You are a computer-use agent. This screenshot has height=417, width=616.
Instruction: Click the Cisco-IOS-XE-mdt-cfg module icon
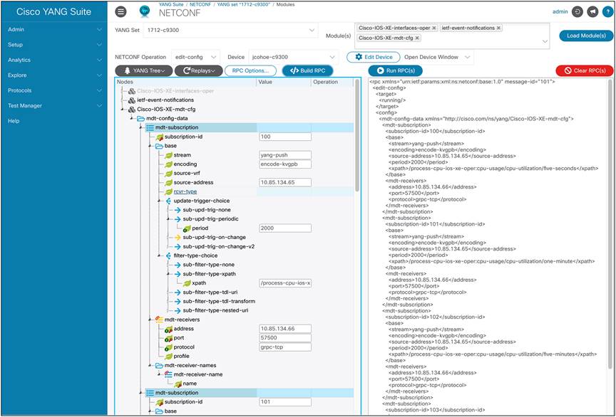click(x=132, y=110)
